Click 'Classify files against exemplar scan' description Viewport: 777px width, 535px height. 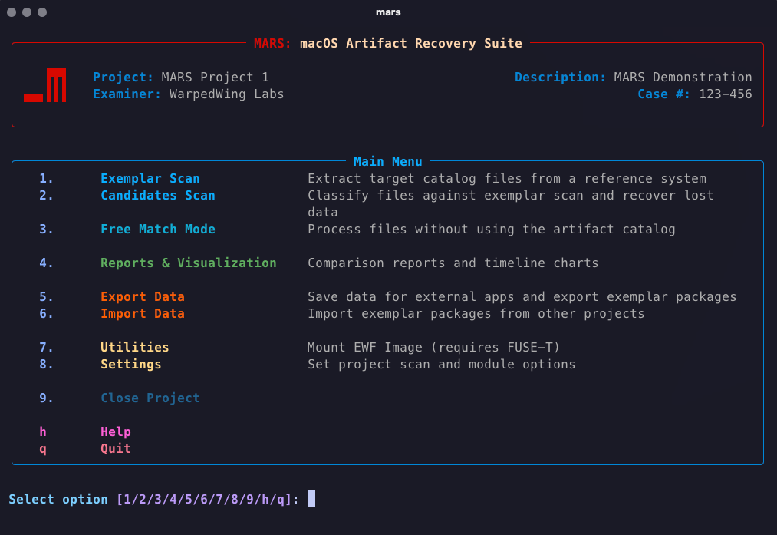pos(510,203)
